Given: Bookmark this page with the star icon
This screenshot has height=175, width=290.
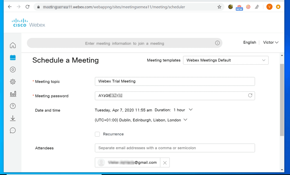Looking at the screenshot, I should tap(219, 7).
